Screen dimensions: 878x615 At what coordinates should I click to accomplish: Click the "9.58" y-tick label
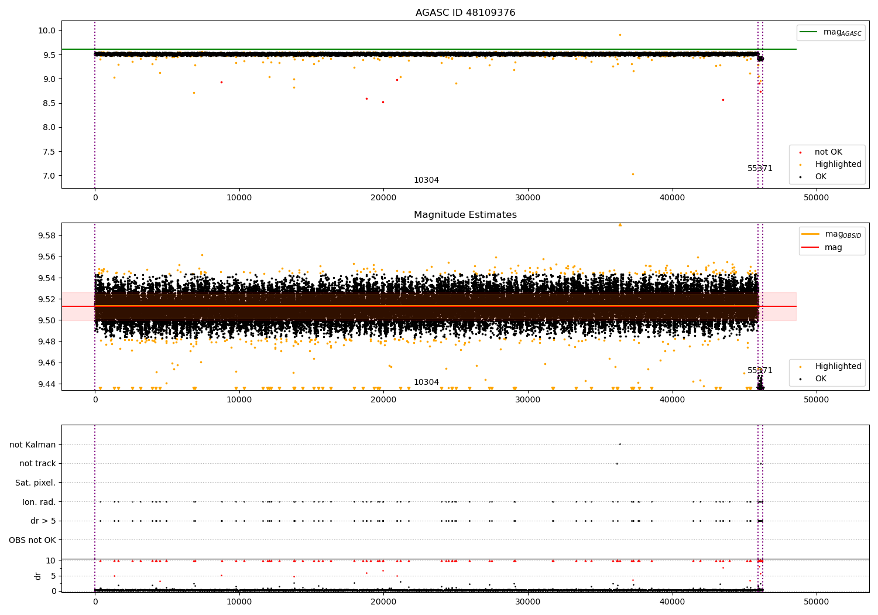[47, 236]
